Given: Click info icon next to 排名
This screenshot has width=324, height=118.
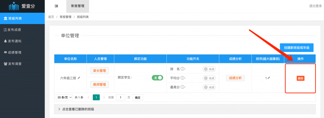Looking at the screenshot, I should pyautogui.click(x=183, y=69).
